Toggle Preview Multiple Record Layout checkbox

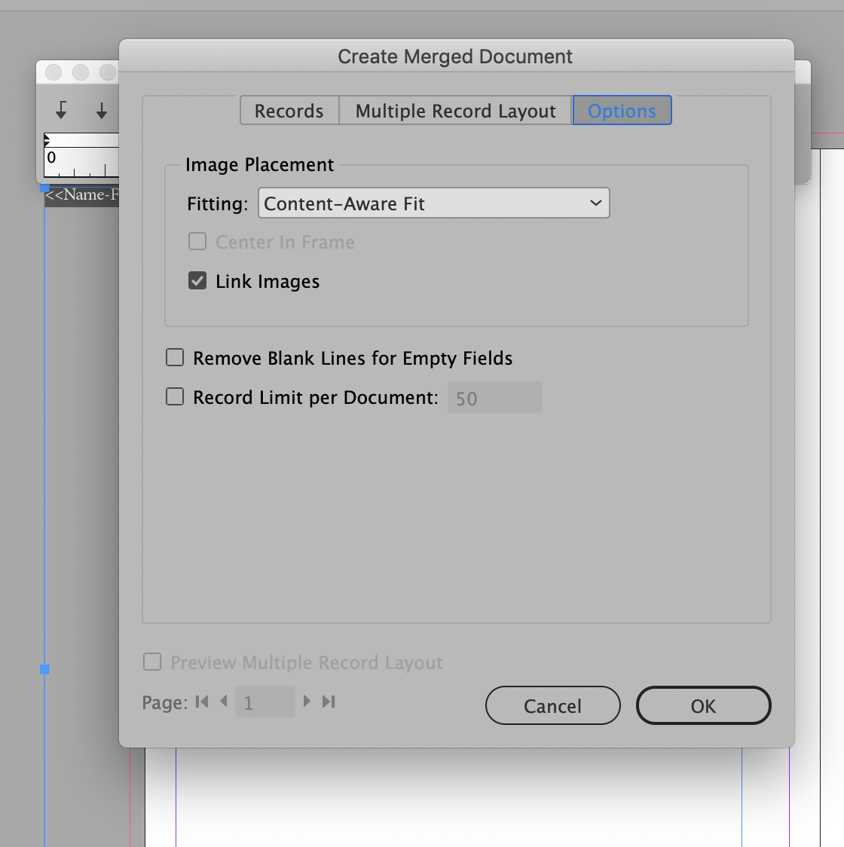[x=151, y=662]
